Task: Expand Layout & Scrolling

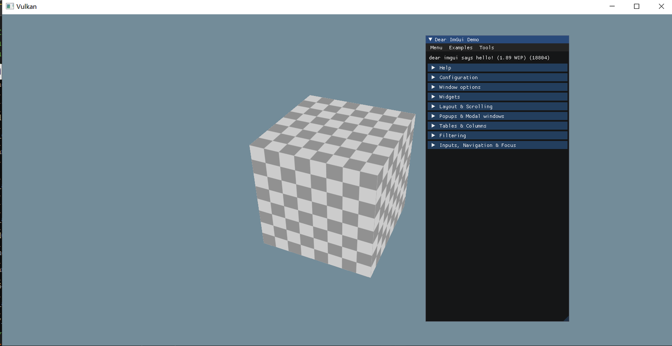Action: click(497, 106)
